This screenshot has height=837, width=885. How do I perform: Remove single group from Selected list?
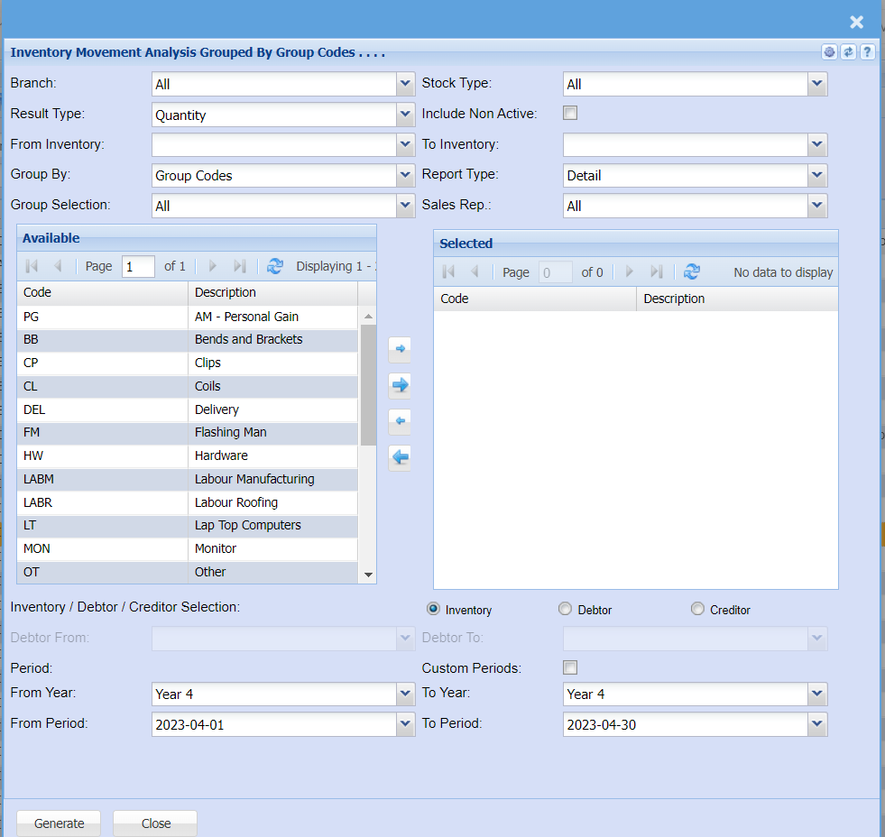pos(399,421)
